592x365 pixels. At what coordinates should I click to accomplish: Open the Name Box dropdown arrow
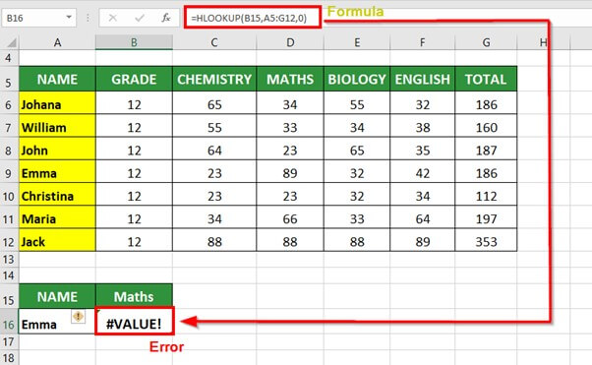coord(69,18)
